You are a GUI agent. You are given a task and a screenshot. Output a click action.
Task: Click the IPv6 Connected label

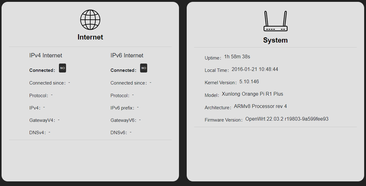coord(123,70)
